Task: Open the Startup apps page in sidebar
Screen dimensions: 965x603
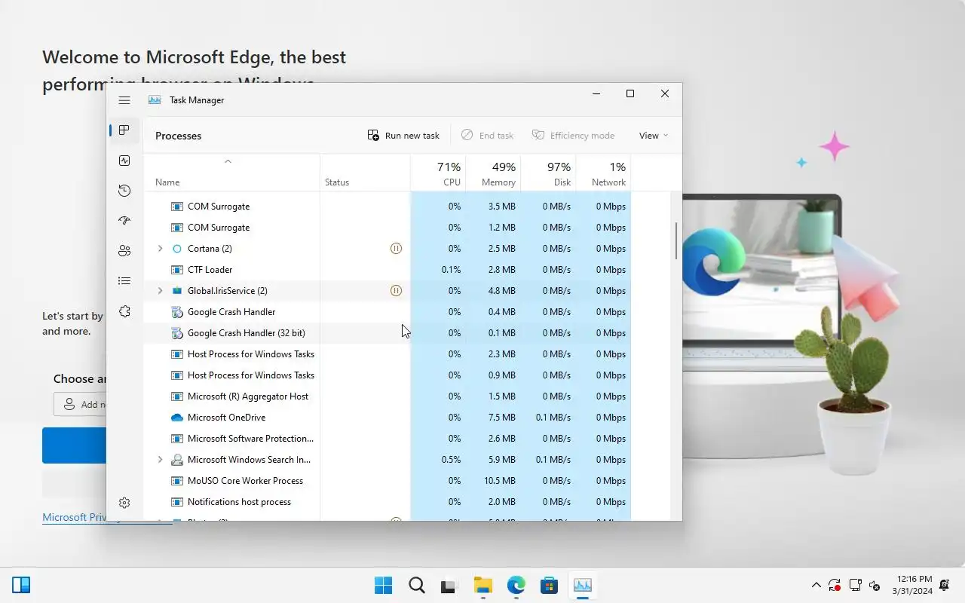Action: point(124,221)
